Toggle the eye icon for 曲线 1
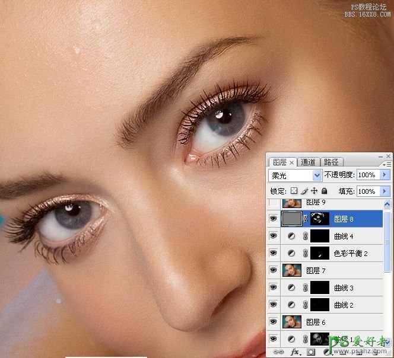Image resolution: width=394 pixels, height=358 pixels. coord(273,339)
